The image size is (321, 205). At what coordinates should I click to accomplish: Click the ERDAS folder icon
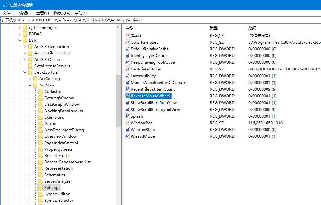tap(25, 34)
